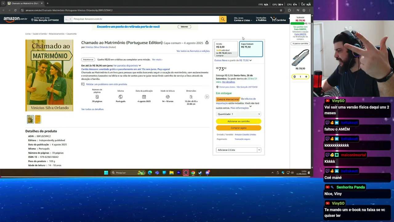Open the Adicionar à Lista dropdown arrow
394x222 pixels.
tap(259, 150)
